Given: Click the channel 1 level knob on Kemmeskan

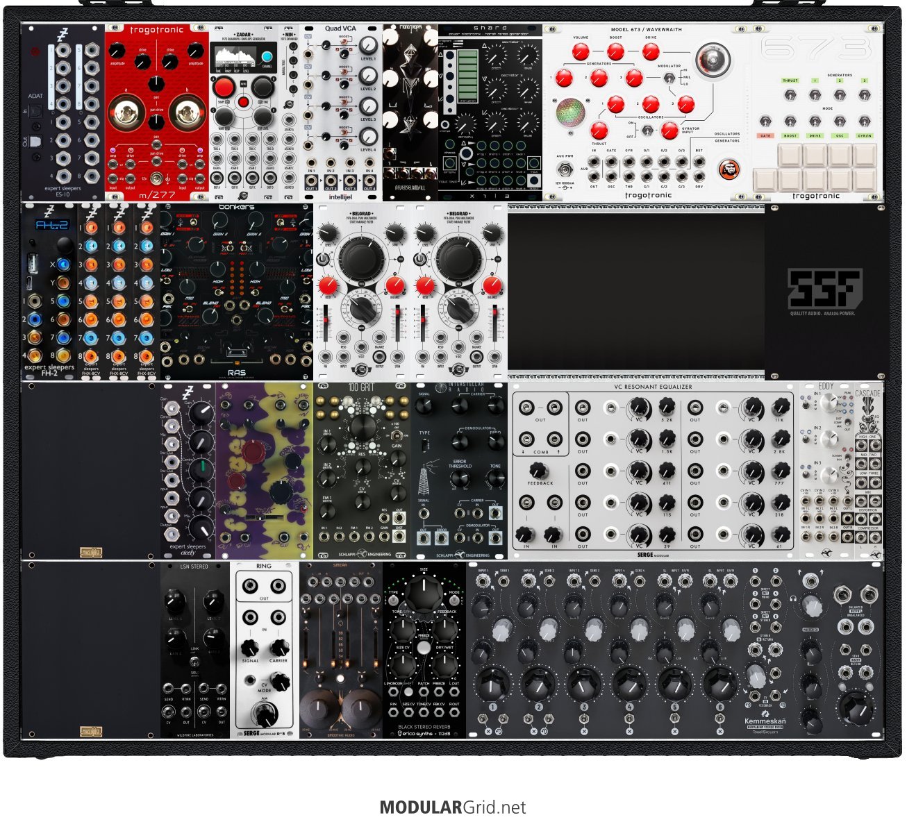Looking at the screenshot, I should coord(492,683).
